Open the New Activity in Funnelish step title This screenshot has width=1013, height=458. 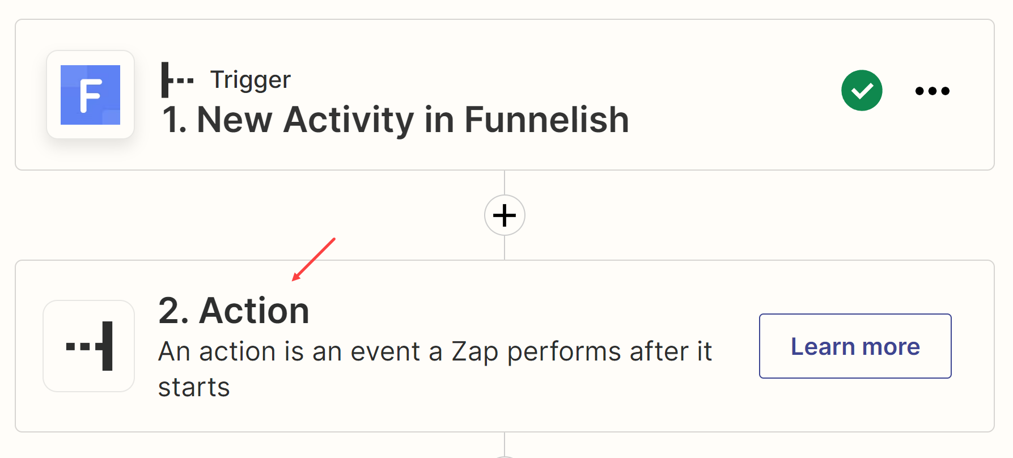(x=396, y=120)
